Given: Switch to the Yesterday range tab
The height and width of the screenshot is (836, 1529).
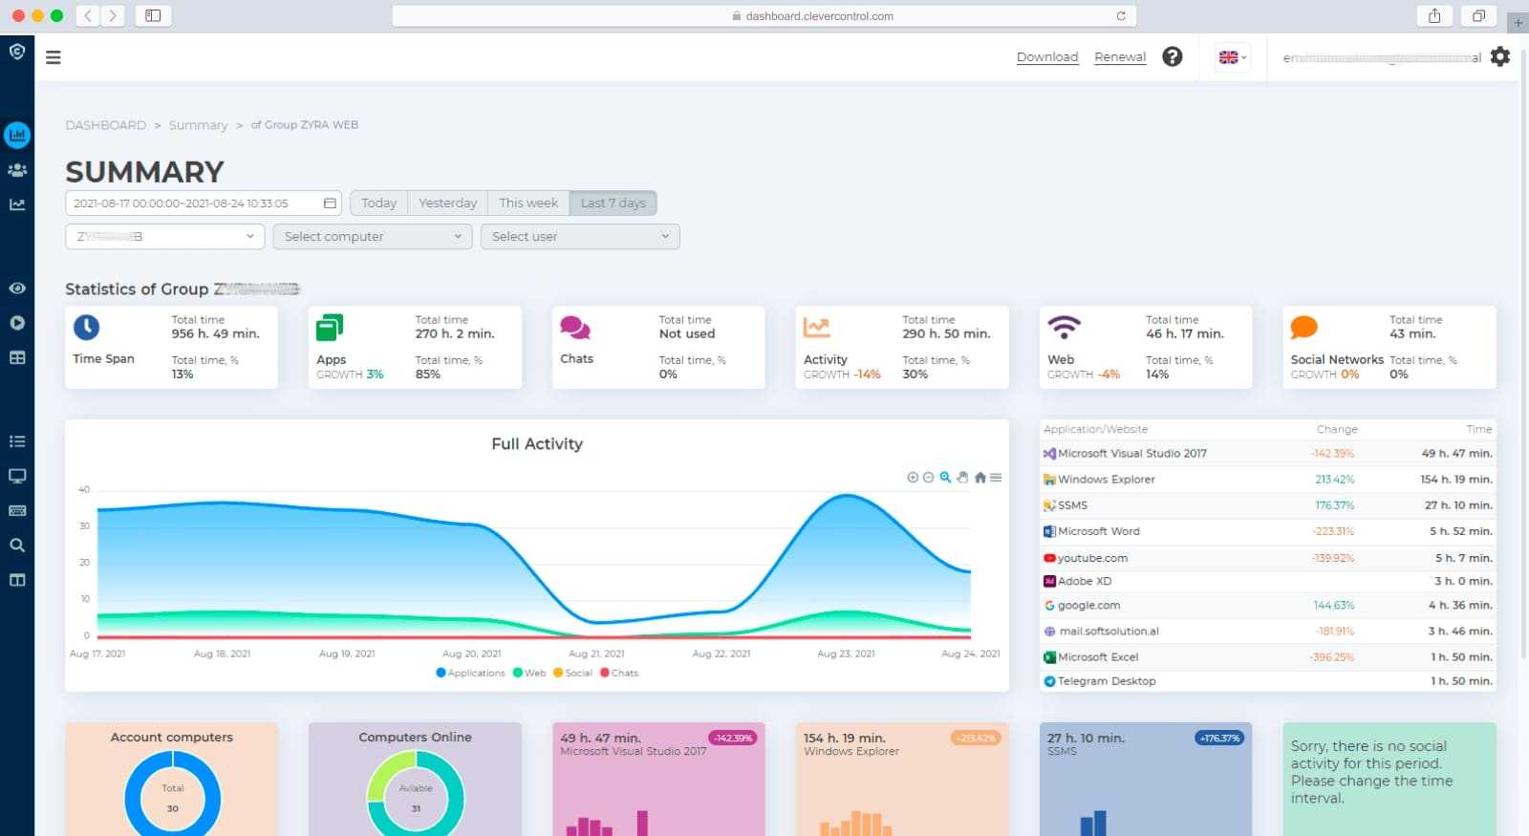Looking at the screenshot, I should point(447,204).
